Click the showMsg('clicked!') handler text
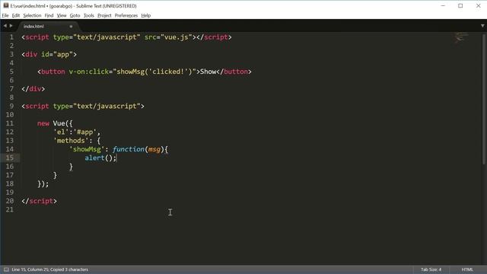 point(154,72)
